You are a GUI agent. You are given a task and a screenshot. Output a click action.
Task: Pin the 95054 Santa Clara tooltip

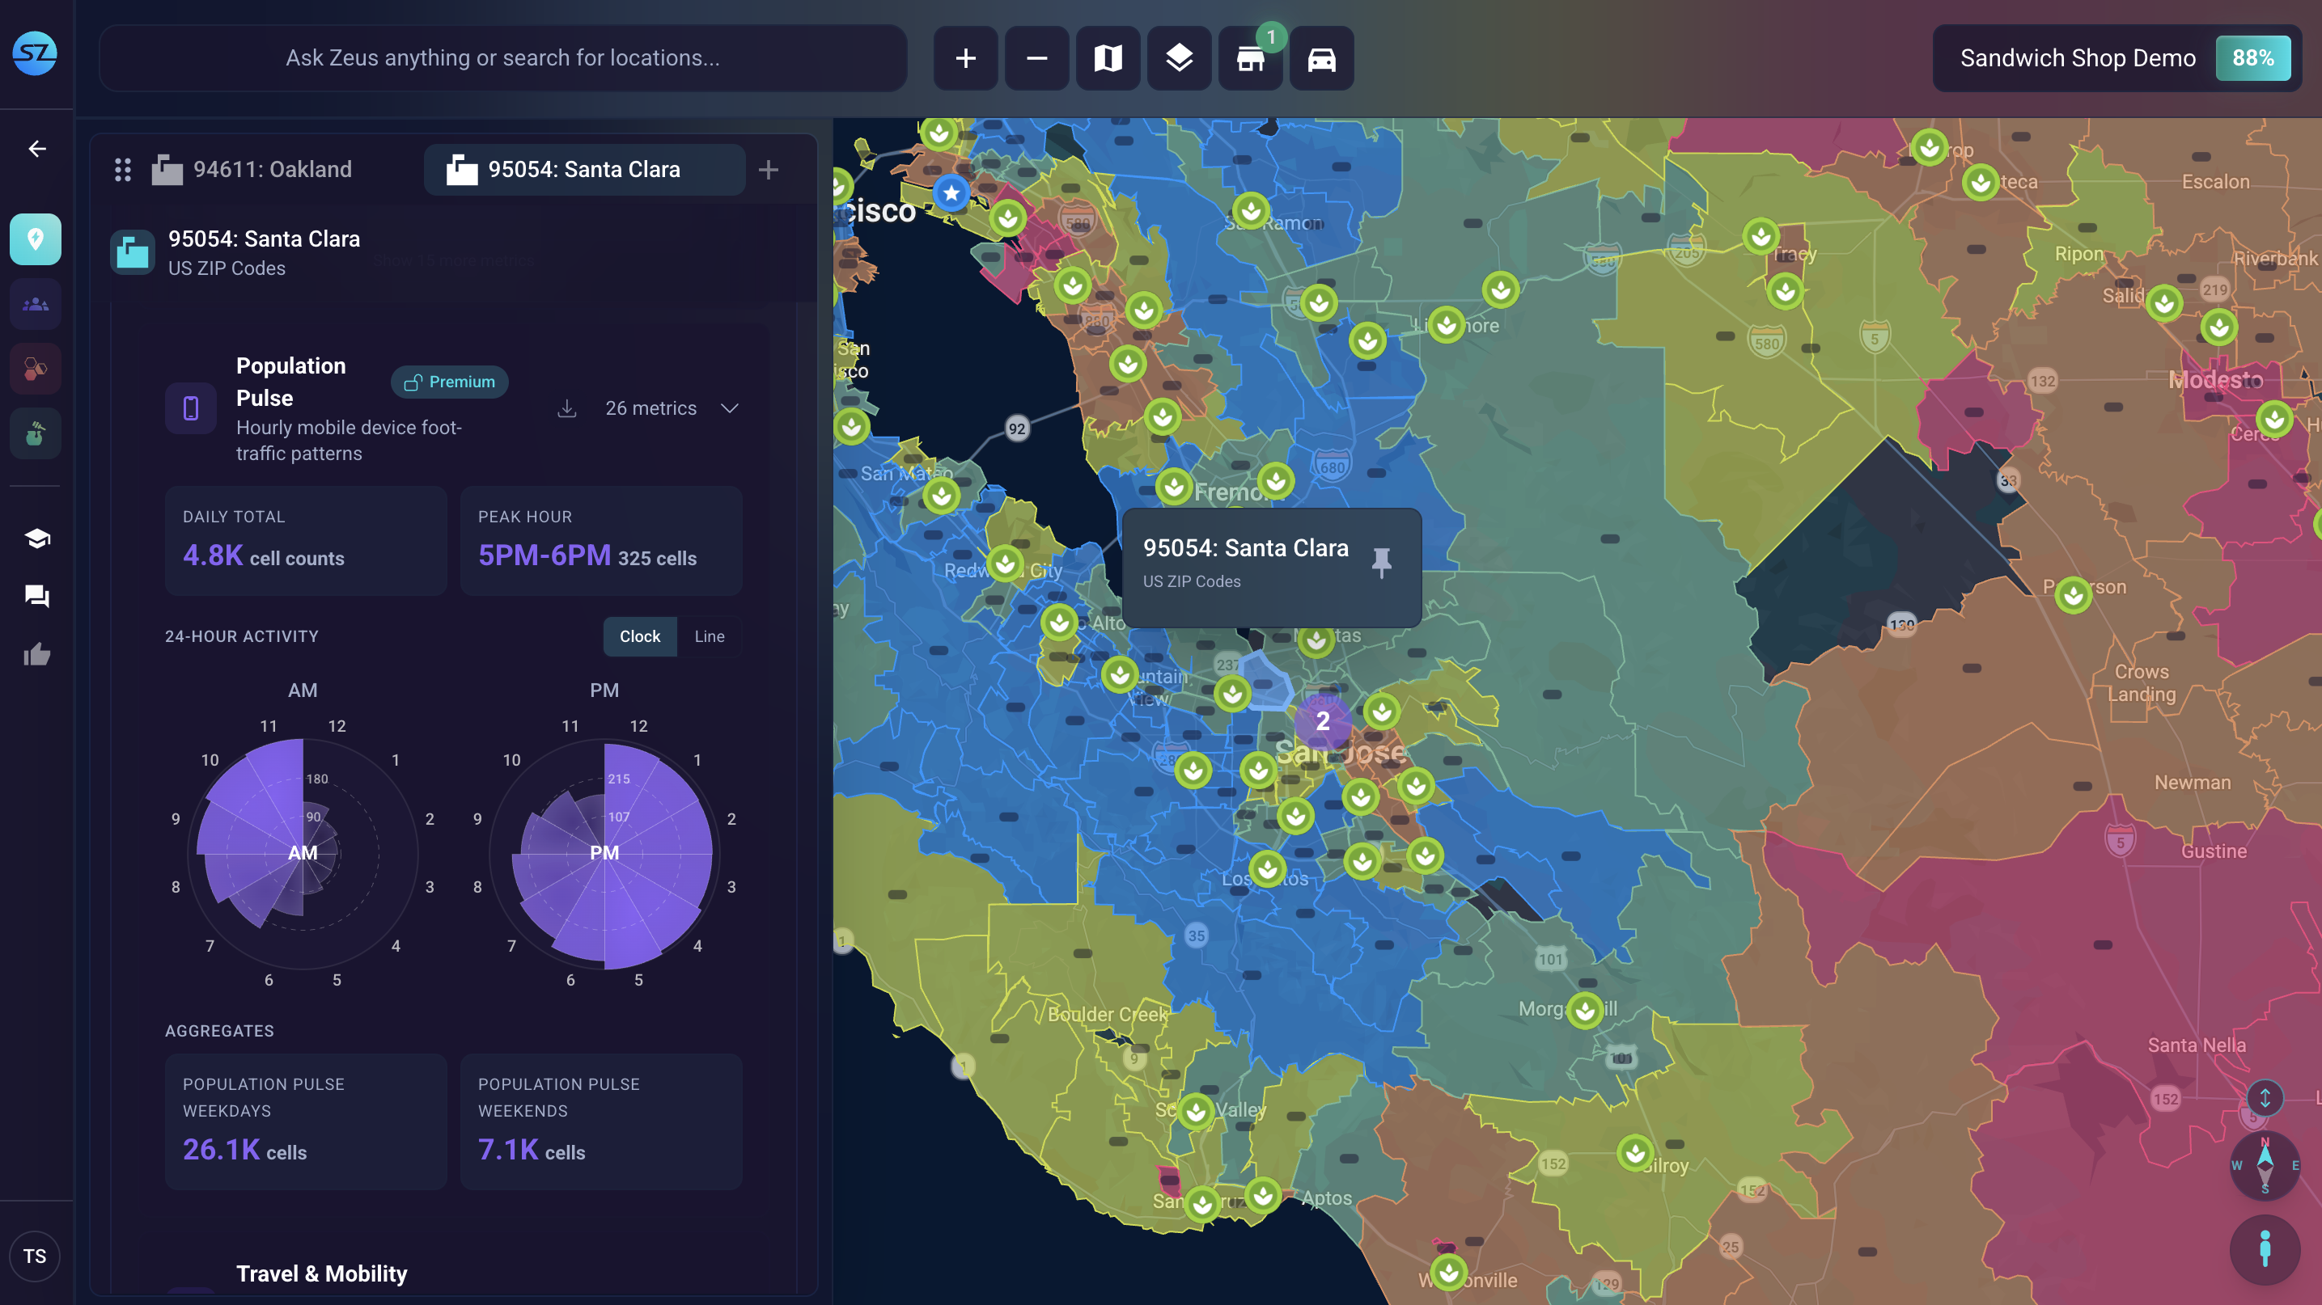point(1381,562)
